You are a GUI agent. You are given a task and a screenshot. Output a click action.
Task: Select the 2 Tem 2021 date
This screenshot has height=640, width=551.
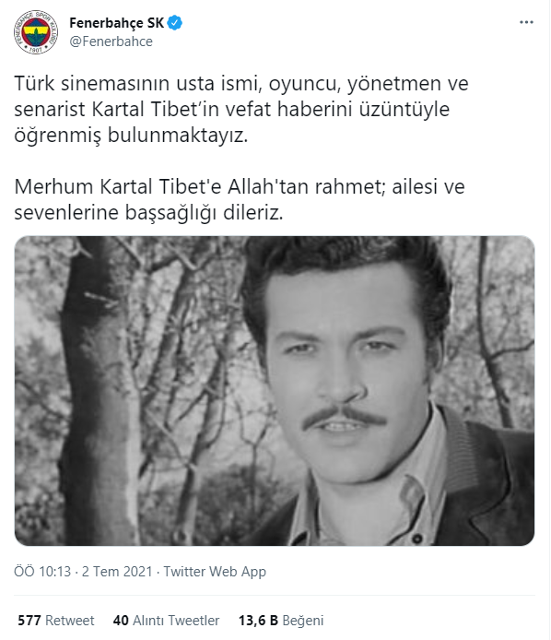coord(117,572)
